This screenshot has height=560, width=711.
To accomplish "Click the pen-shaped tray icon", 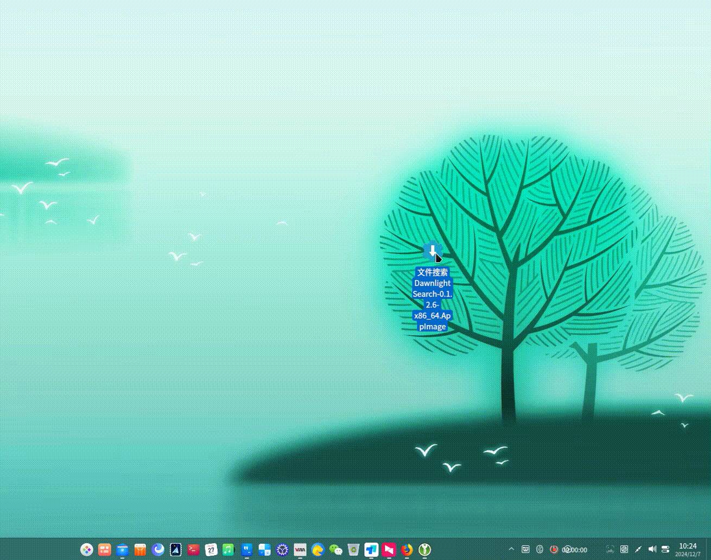I will click(638, 549).
